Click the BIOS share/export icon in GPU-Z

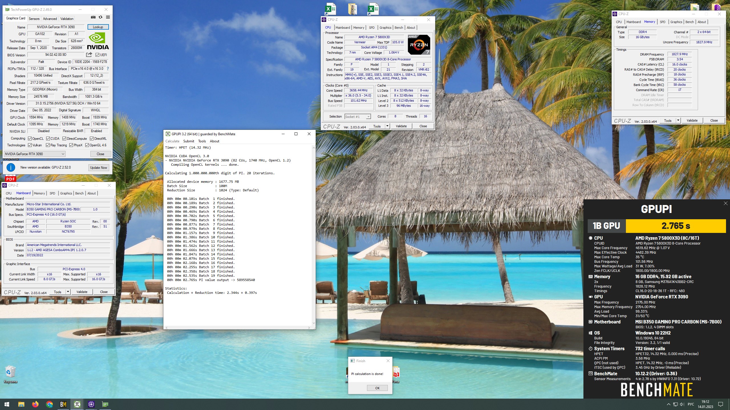coord(89,55)
